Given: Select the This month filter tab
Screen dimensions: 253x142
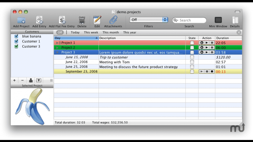Looking at the screenshot, I should pyautogui.click(x=111, y=32).
